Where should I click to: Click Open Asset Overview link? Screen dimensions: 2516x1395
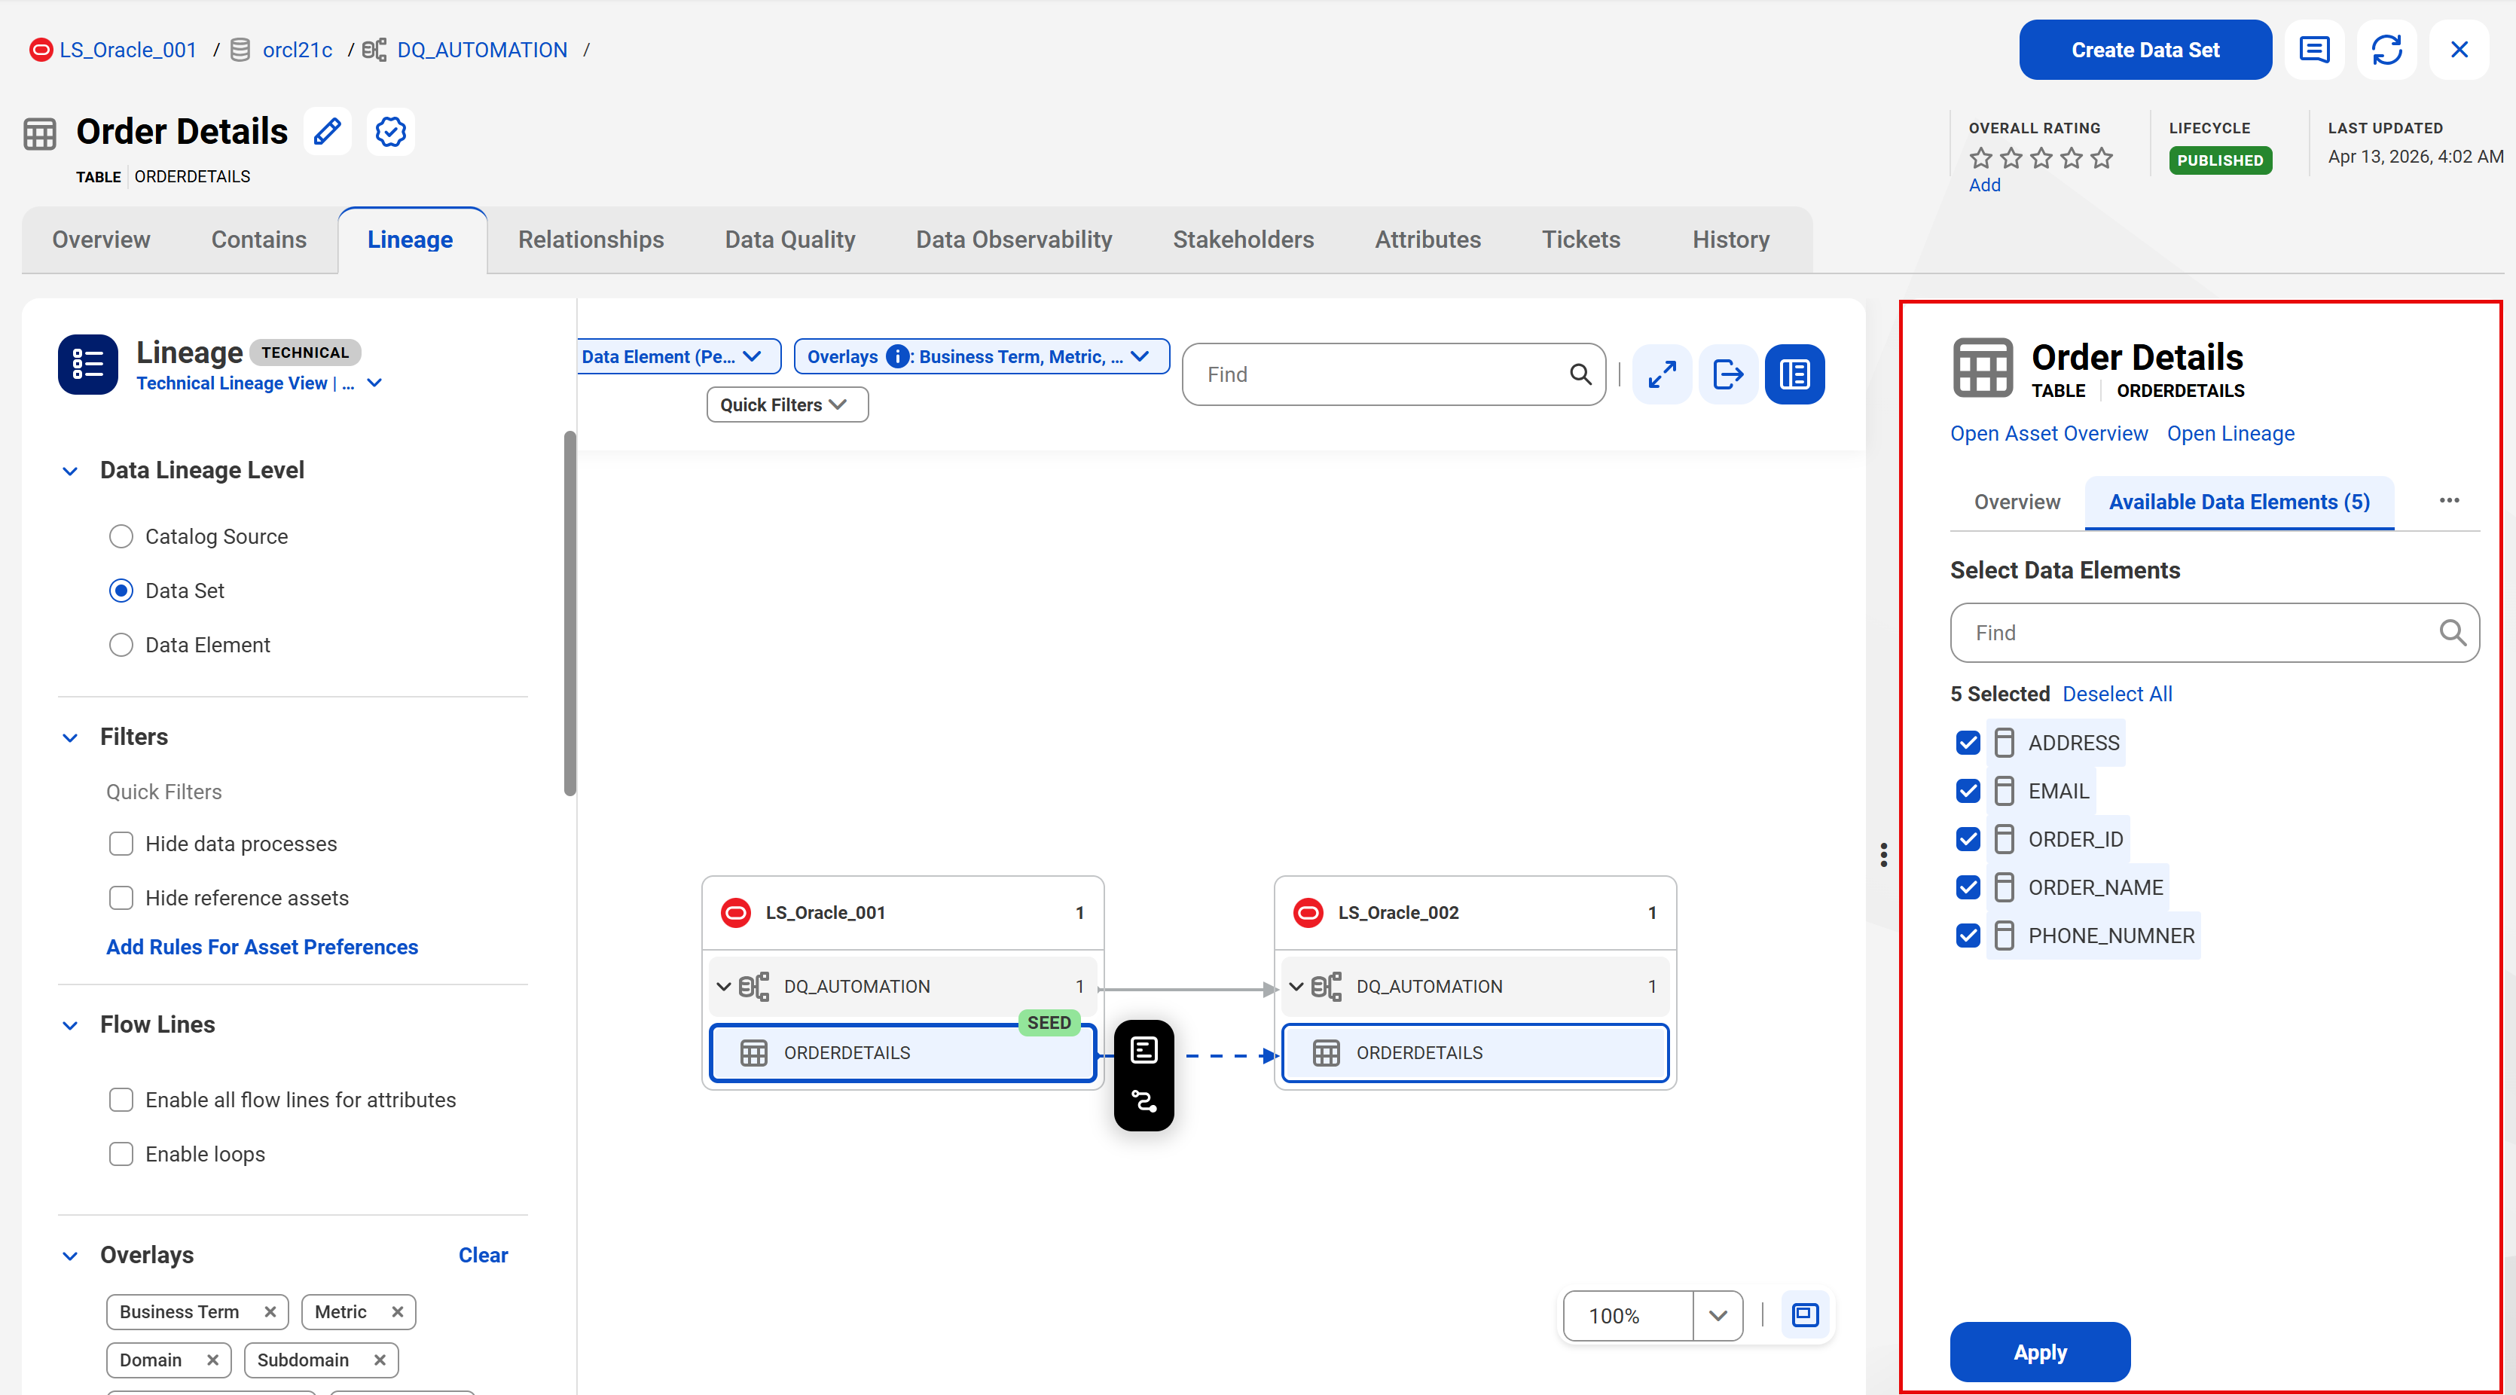2048,433
